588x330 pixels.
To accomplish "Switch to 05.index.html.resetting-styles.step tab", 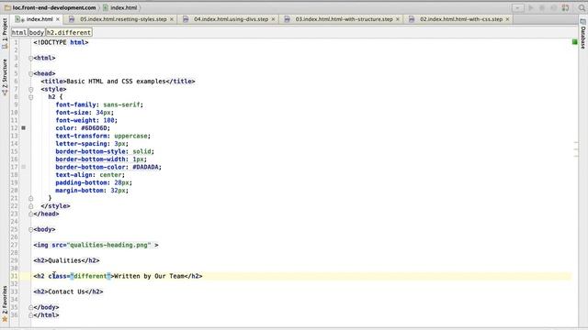I will [x=123, y=19].
